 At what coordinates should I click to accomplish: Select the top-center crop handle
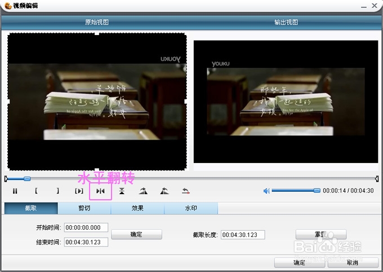(97, 33)
